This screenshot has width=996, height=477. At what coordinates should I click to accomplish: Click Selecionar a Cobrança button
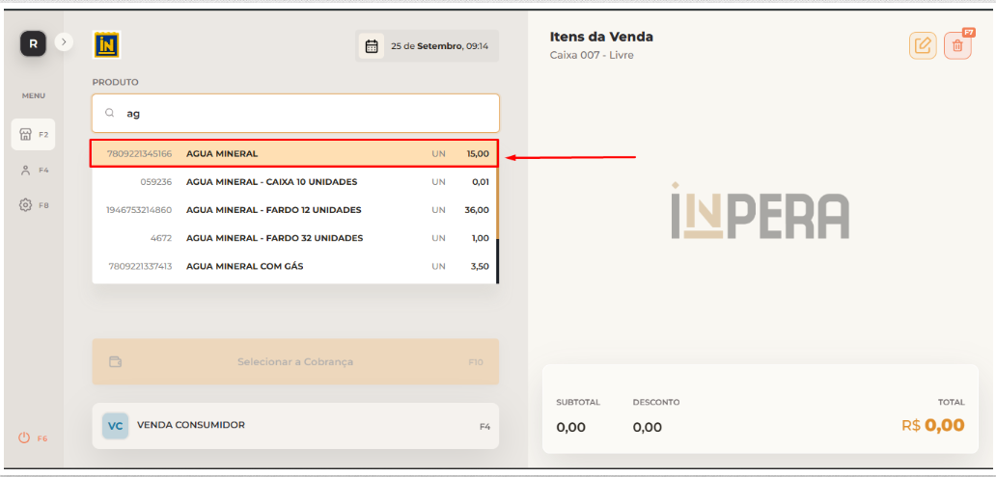(x=295, y=361)
